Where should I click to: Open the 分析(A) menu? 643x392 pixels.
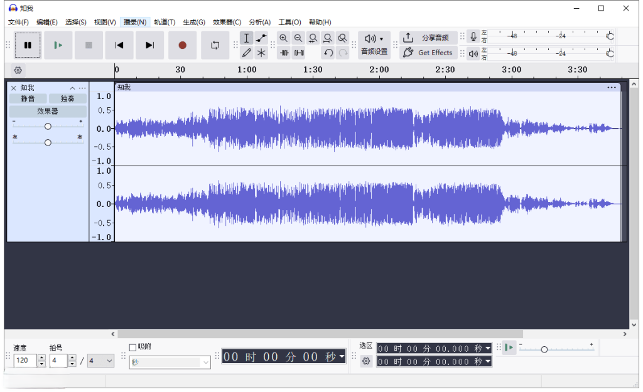pyautogui.click(x=259, y=22)
